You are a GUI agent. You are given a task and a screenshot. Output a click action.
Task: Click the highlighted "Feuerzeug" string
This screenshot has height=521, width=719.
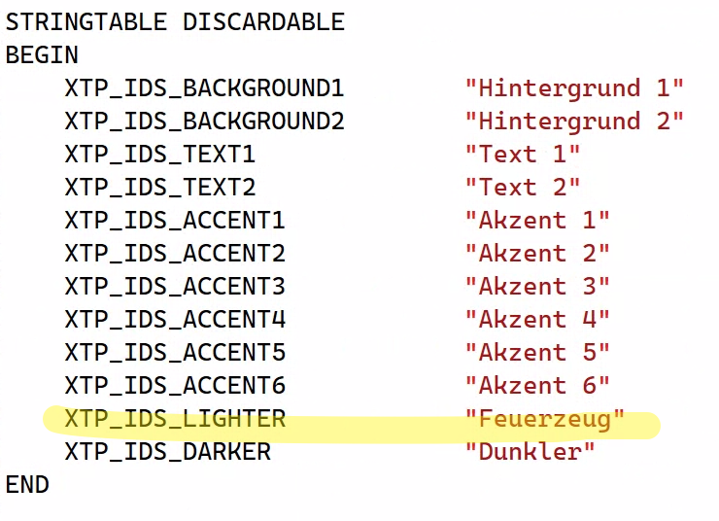pos(545,419)
